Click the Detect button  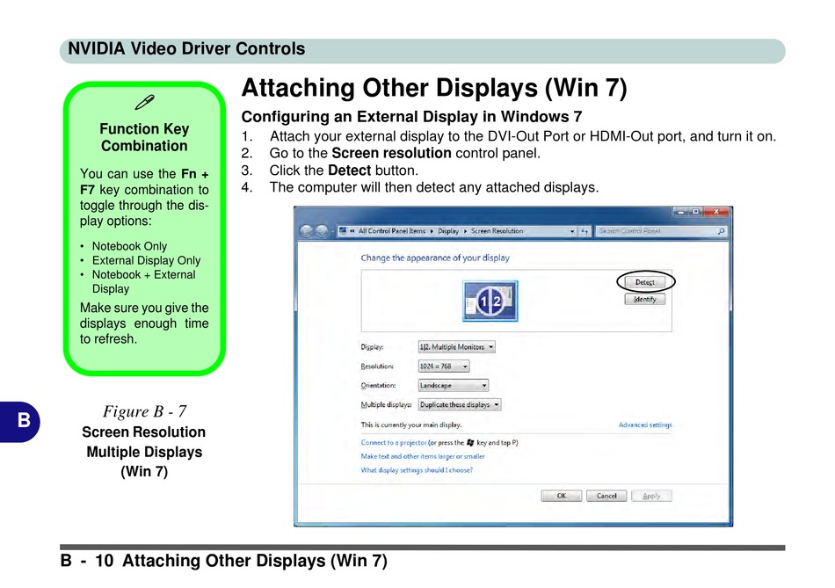645,282
